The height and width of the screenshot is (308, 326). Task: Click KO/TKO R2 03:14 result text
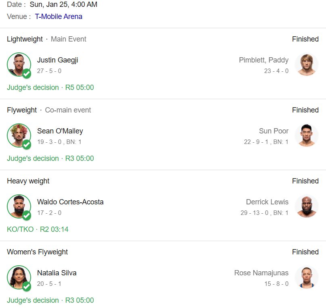pos(38,229)
